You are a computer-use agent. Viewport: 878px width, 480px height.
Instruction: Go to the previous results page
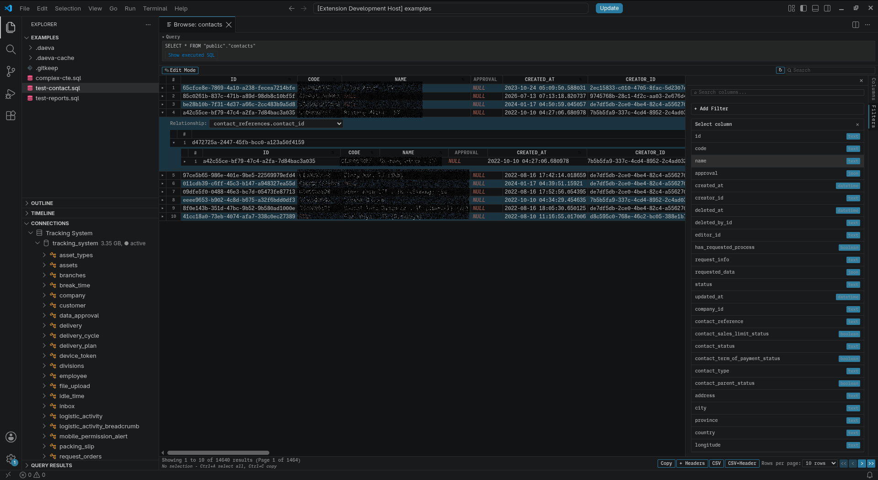tap(853, 464)
